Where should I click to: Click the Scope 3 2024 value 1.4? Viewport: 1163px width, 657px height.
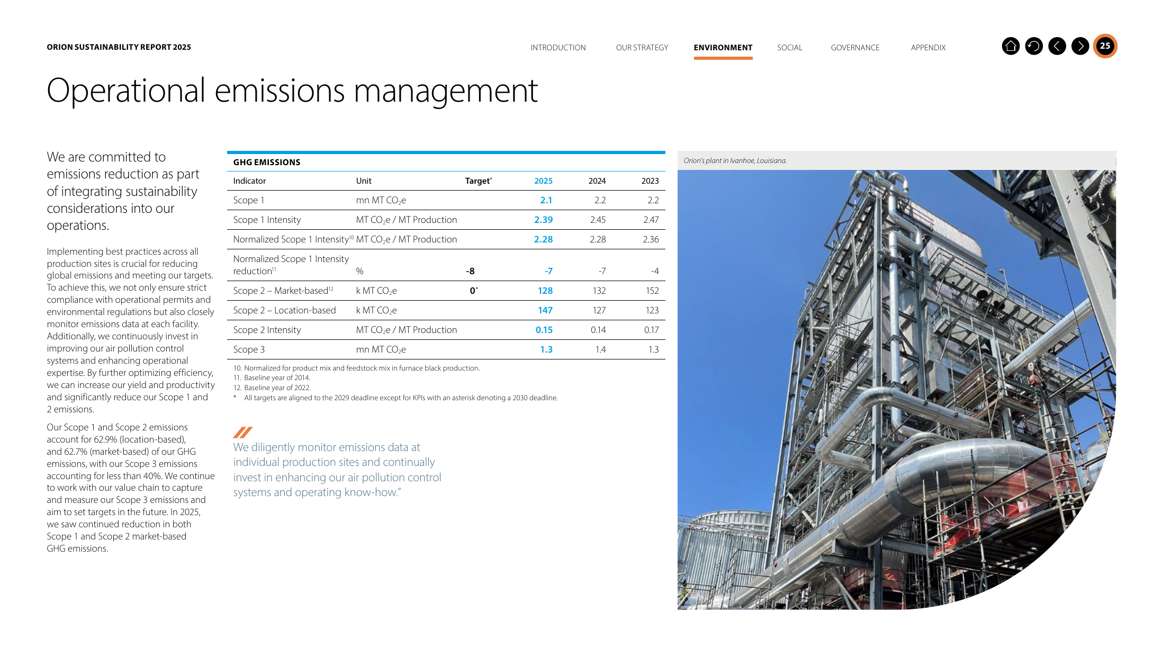(600, 349)
